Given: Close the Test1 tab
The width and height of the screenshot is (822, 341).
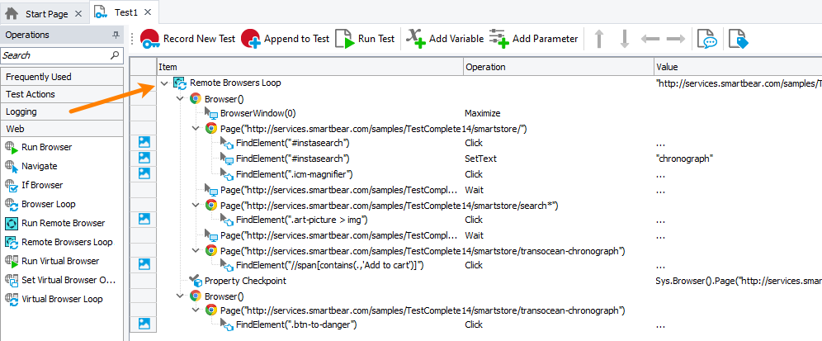Looking at the screenshot, I should pyautogui.click(x=148, y=12).
